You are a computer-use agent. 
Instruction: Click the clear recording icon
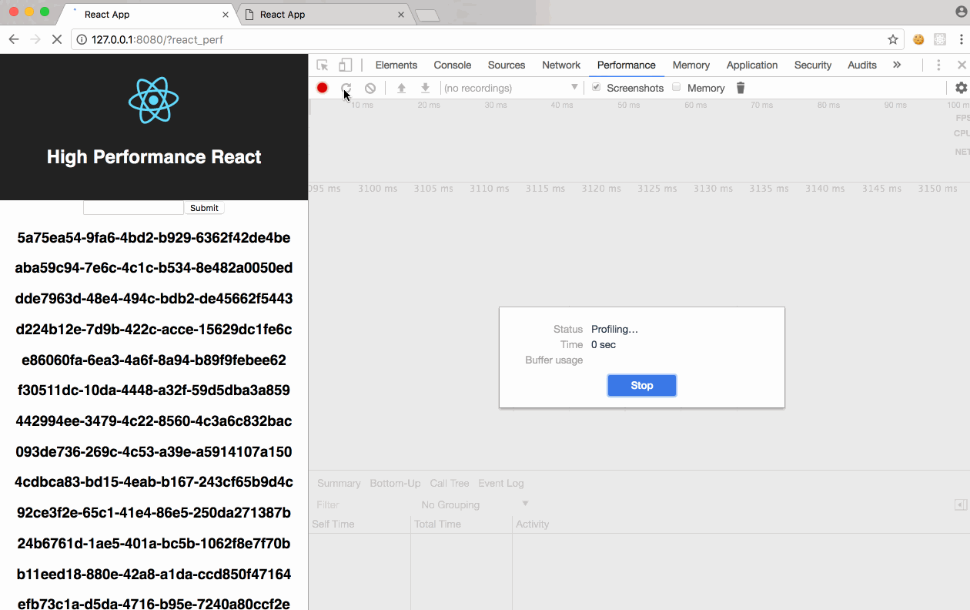(x=370, y=88)
